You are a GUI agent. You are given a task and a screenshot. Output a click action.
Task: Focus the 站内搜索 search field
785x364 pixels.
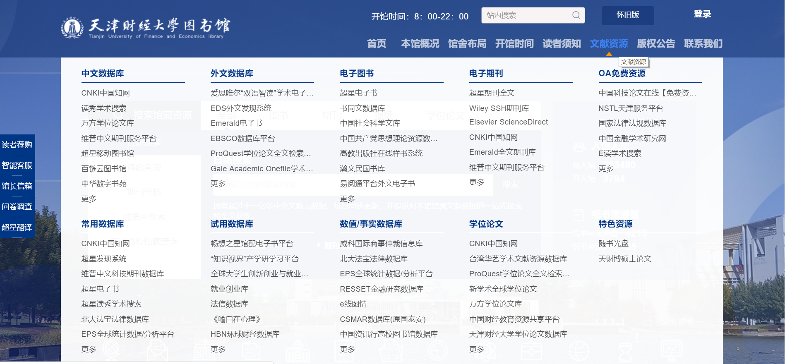pyautogui.click(x=533, y=15)
